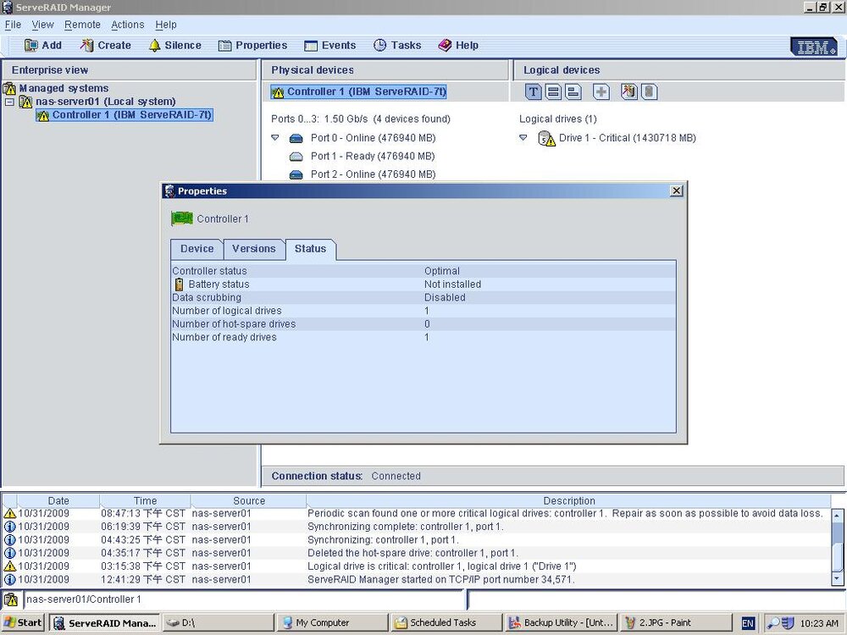Viewport: 847px width, 635px height.
Task: Open the Actions menu
Action: (128, 25)
